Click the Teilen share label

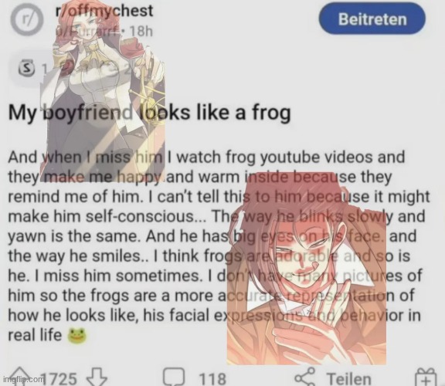tap(349, 378)
